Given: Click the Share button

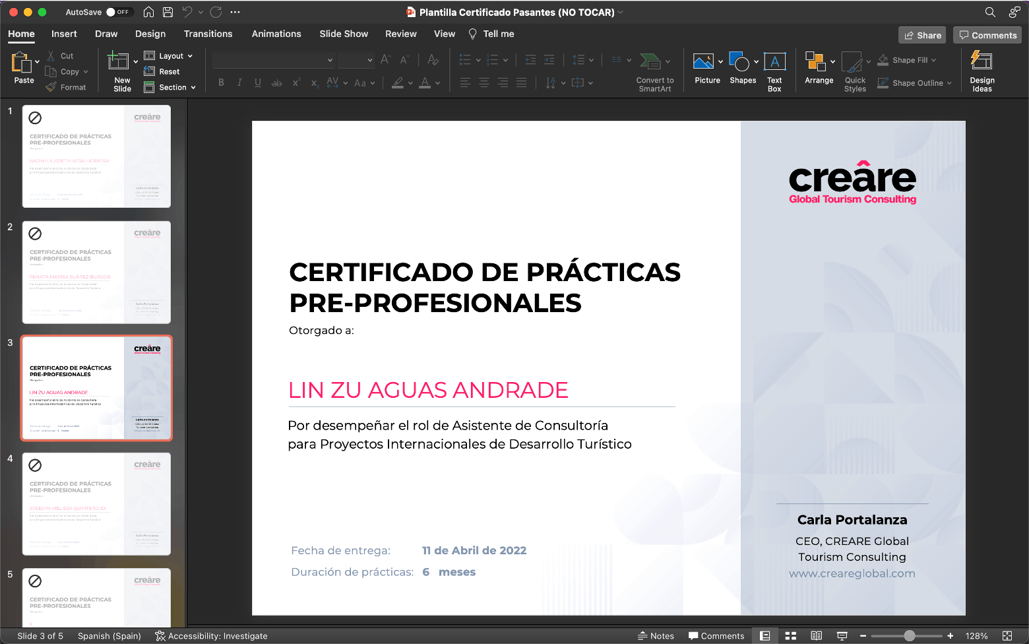Looking at the screenshot, I should [x=922, y=35].
